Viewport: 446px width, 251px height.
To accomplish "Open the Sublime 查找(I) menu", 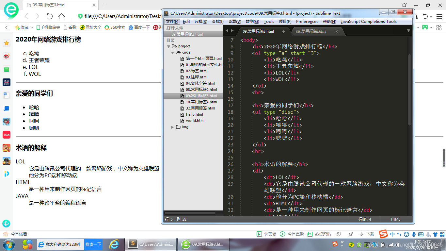I will pos(218,22).
